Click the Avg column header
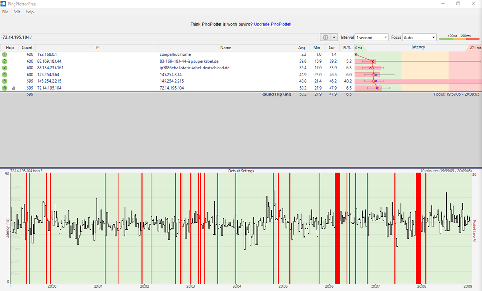The height and width of the screenshot is (291, 482). point(302,48)
